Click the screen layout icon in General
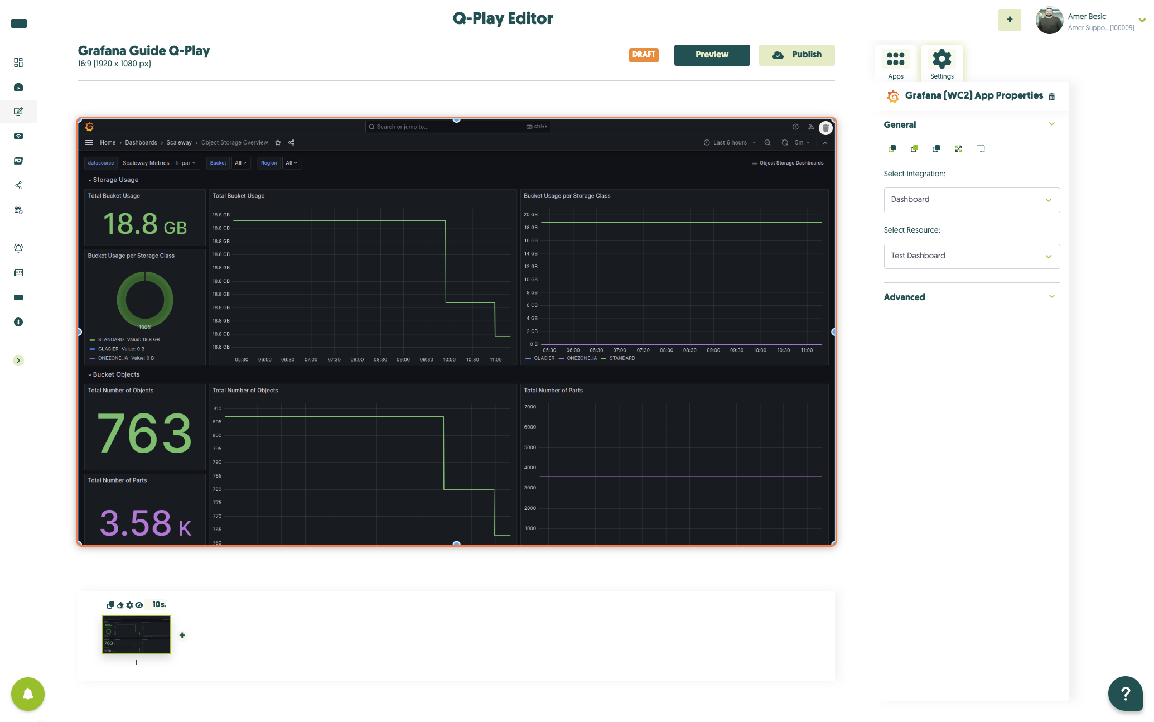 pos(981,148)
